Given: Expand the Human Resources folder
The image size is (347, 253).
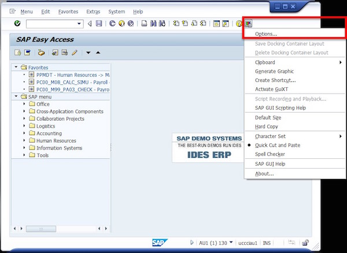Looking at the screenshot, I should 25,141.
